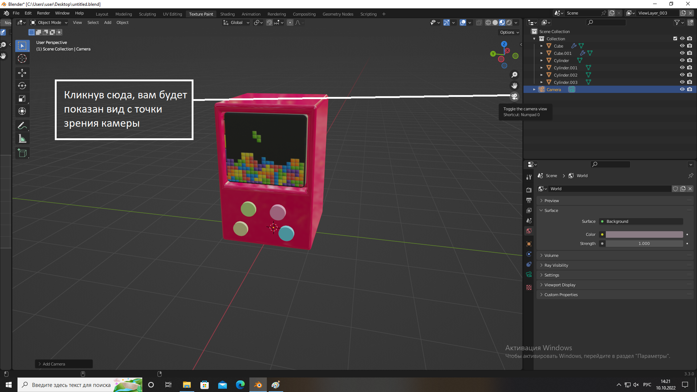This screenshot has width=697, height=392.
Task: Click the World color swatch
Action: [644, 234]
